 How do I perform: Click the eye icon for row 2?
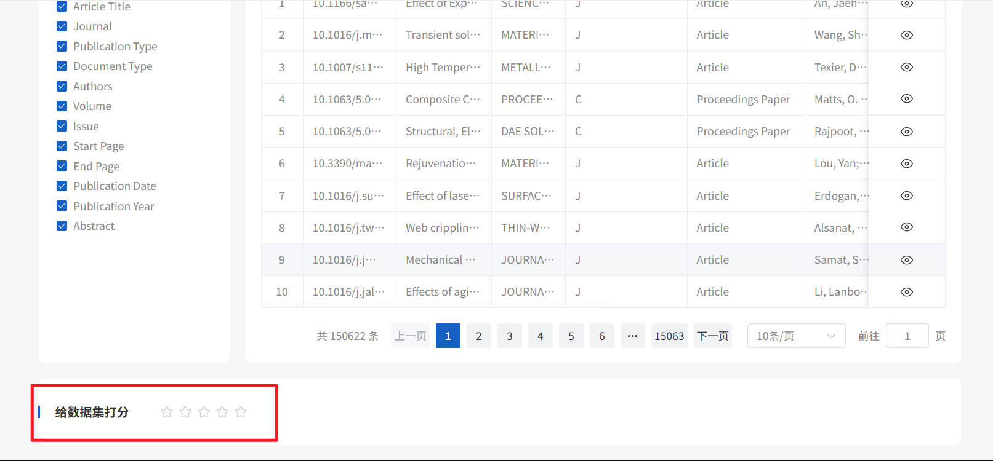(x=906, y=35)
